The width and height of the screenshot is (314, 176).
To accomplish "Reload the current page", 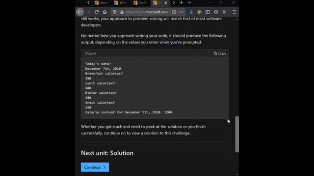I will coord(97,12).
